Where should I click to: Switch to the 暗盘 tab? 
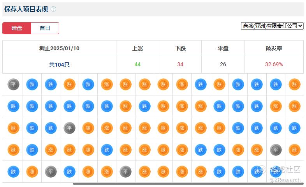pyautogui.click(x=17, y=28)
